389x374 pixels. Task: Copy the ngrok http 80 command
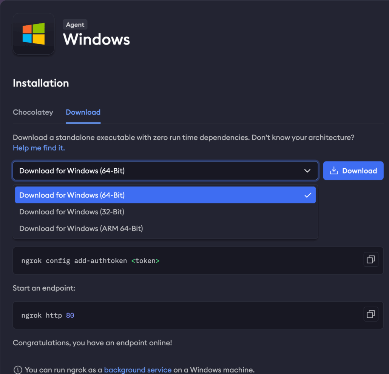pyautogui.click(x=370, y=314)
